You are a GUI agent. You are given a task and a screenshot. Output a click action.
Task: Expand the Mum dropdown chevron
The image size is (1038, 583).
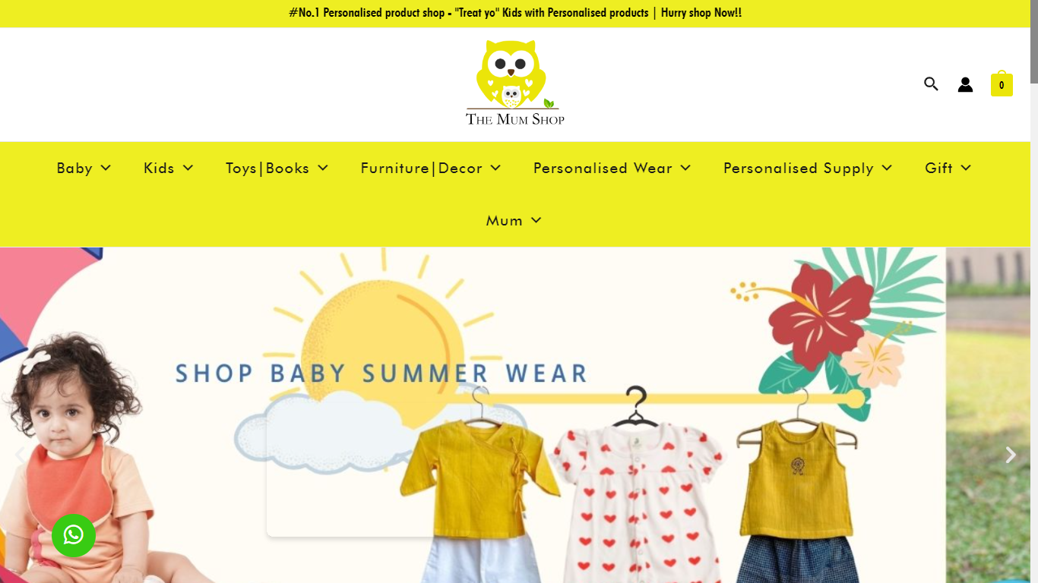536,220
